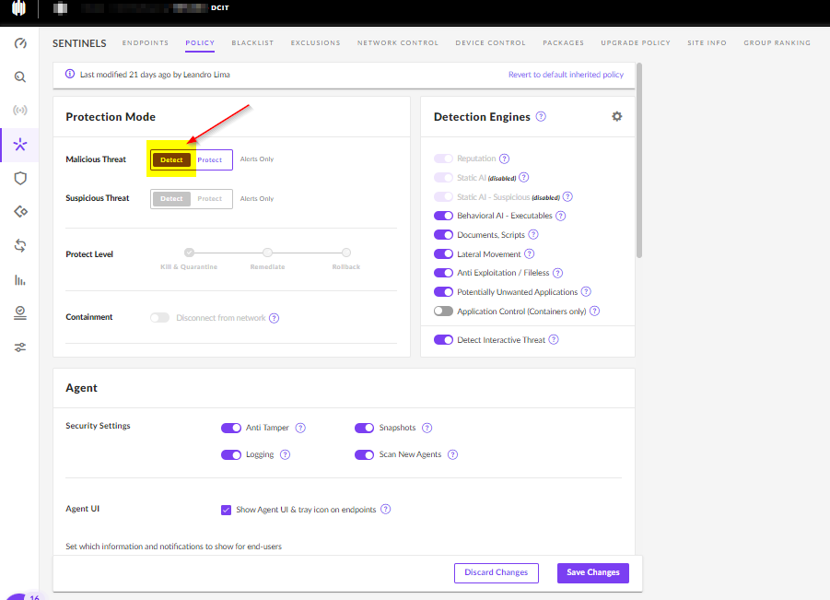Screen dimensions: 830x600
Task: Show help for Potentially Unwanted Applications
Action: pyautogui.click(x=586, y=292)
